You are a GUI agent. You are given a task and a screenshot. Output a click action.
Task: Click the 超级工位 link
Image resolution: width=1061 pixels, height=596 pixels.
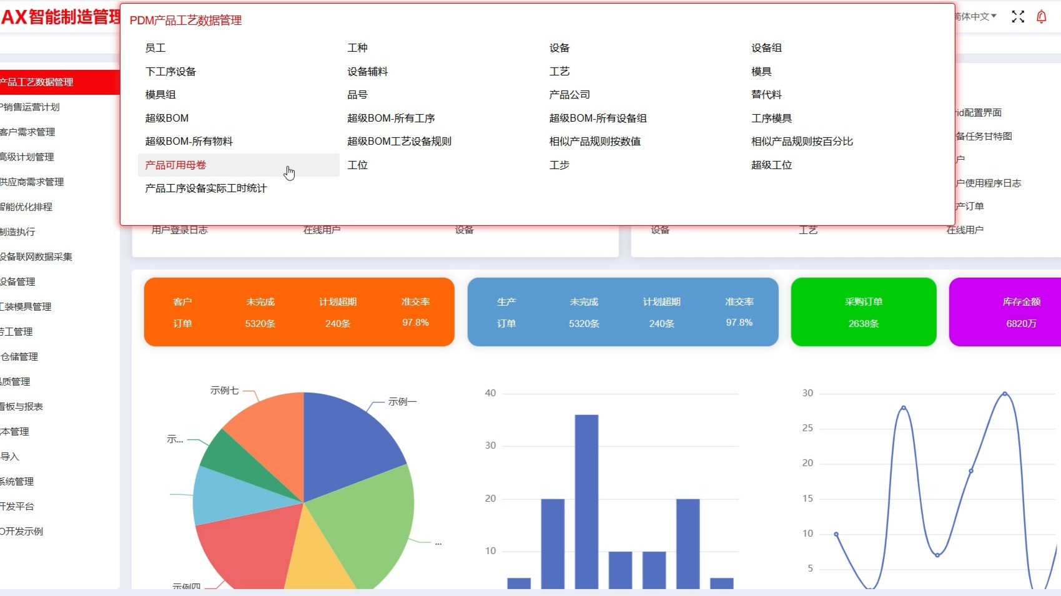pyautogui.click(x=771, y=165)
